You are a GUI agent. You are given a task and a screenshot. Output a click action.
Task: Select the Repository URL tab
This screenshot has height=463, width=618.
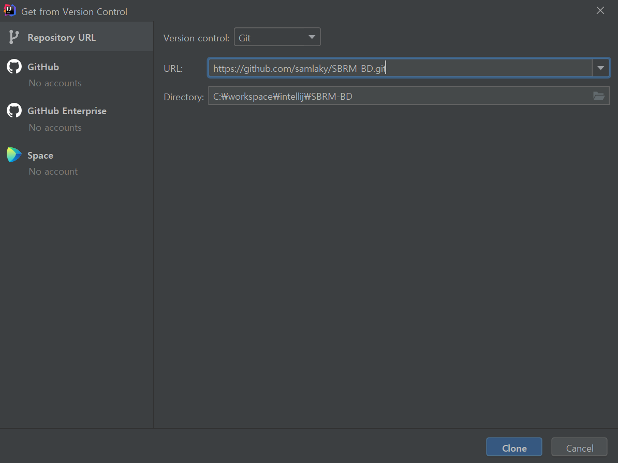(77, 37)
